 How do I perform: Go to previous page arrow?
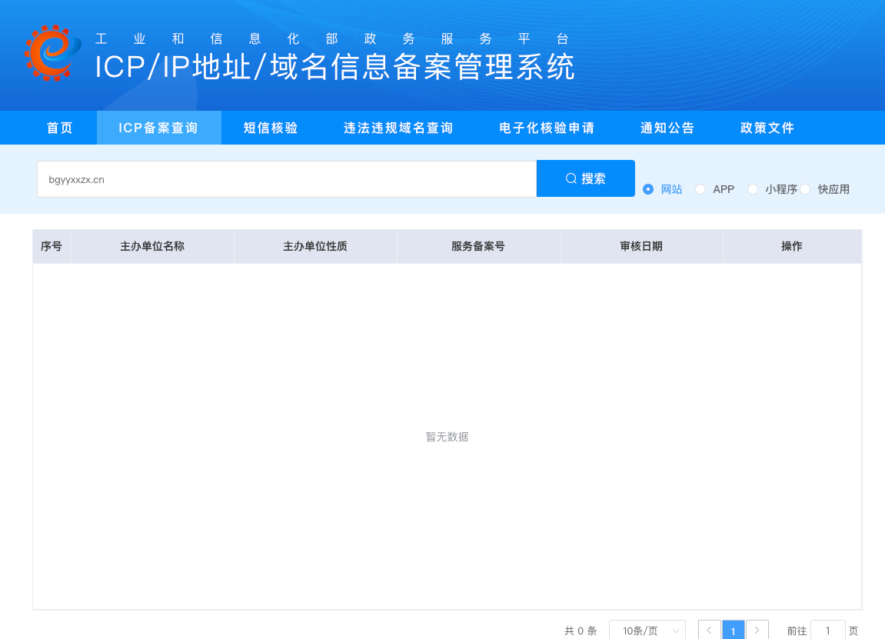point(709,630)
